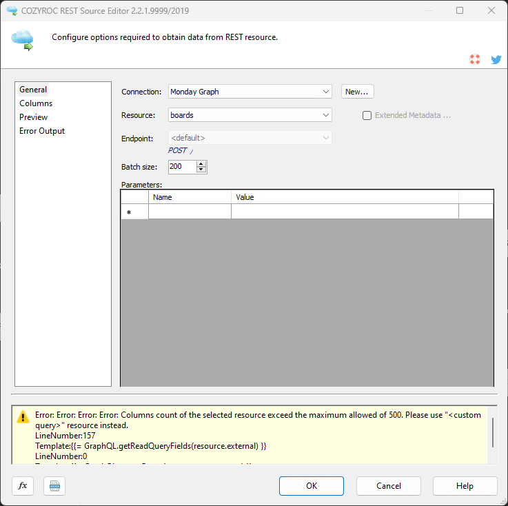Click the empty Name parameter cell
This screenshot has height=506, width=508.
pos(190,212)
